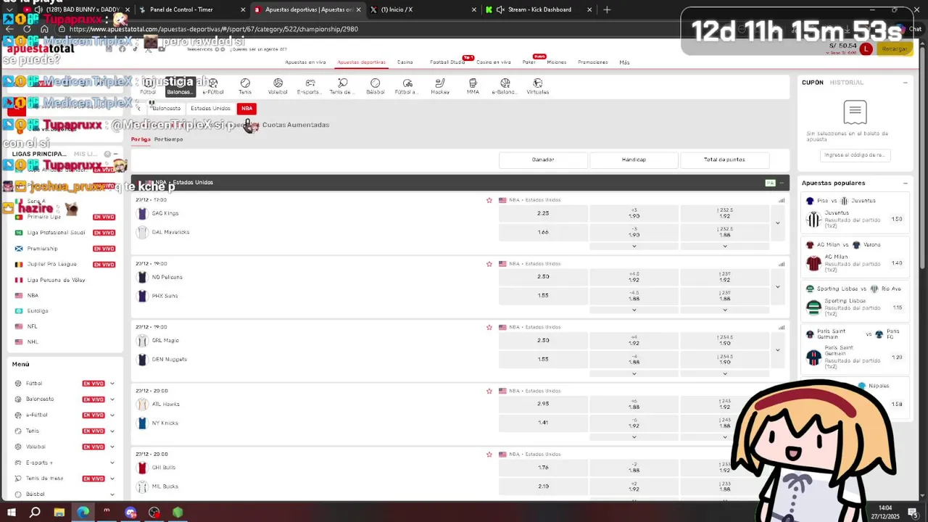Expand more markets for NO Pelicans match
Image resolution: width=928 pixels, height=522 pixels.
pos(778,286)
